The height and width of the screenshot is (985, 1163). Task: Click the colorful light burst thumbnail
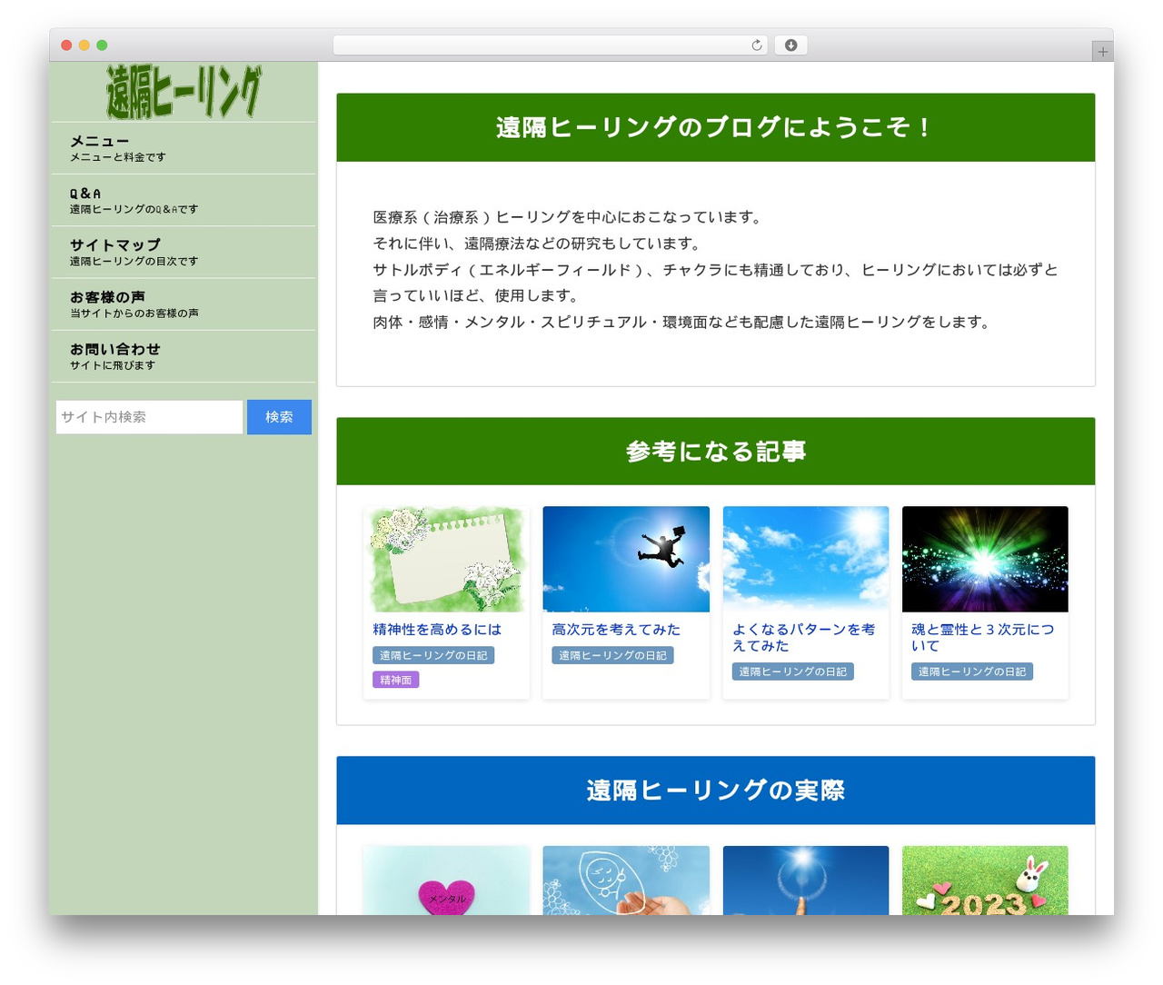[985, 559]
